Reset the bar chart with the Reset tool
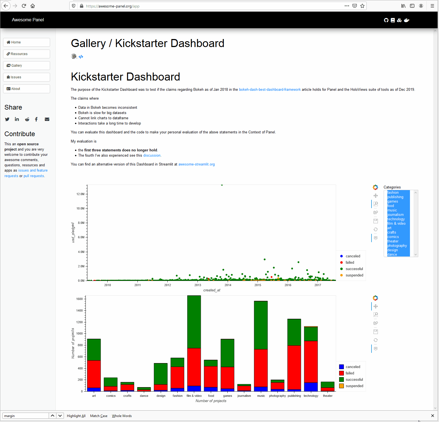This screenshot has width=439, height=422. (x=376, y=340)
